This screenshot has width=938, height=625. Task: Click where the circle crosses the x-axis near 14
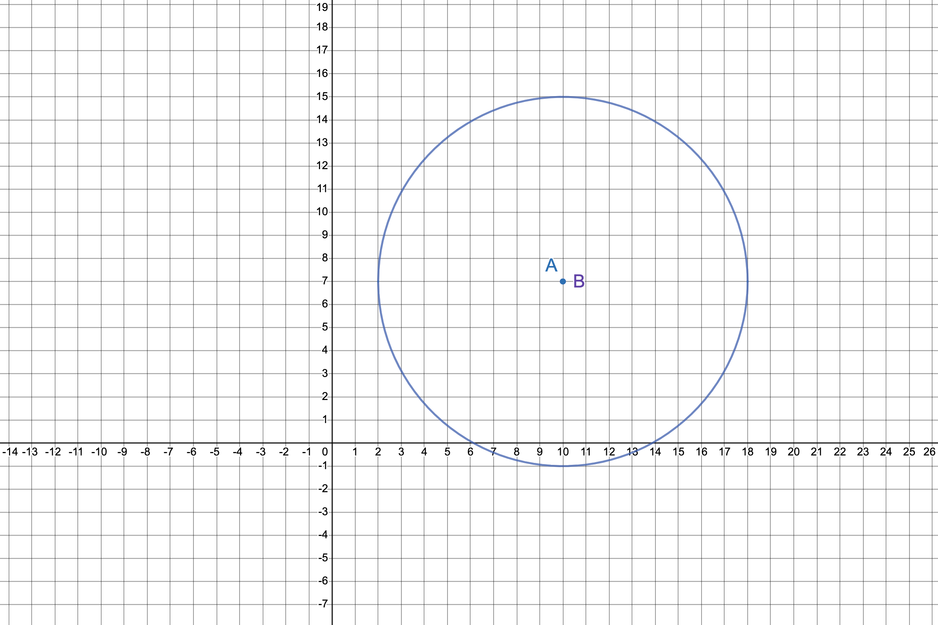point(653,443)
